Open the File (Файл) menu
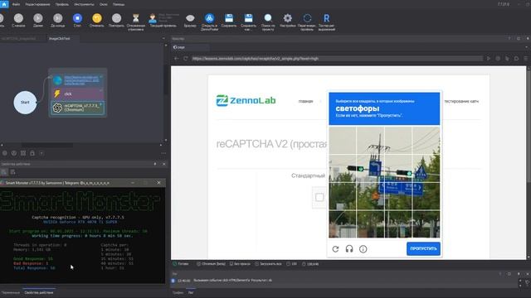 click(16, 4)
